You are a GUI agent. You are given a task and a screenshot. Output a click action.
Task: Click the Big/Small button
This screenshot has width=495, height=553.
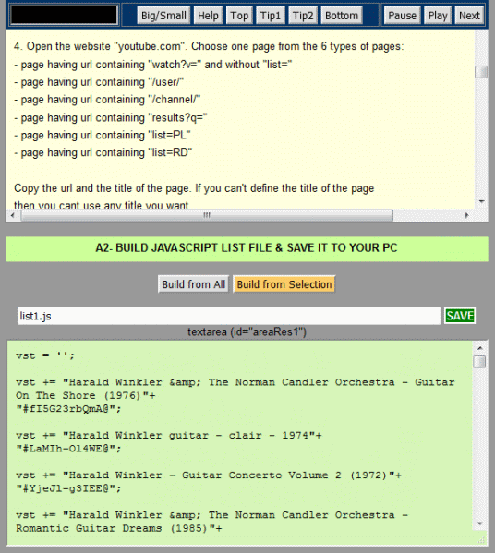point(163,16)
